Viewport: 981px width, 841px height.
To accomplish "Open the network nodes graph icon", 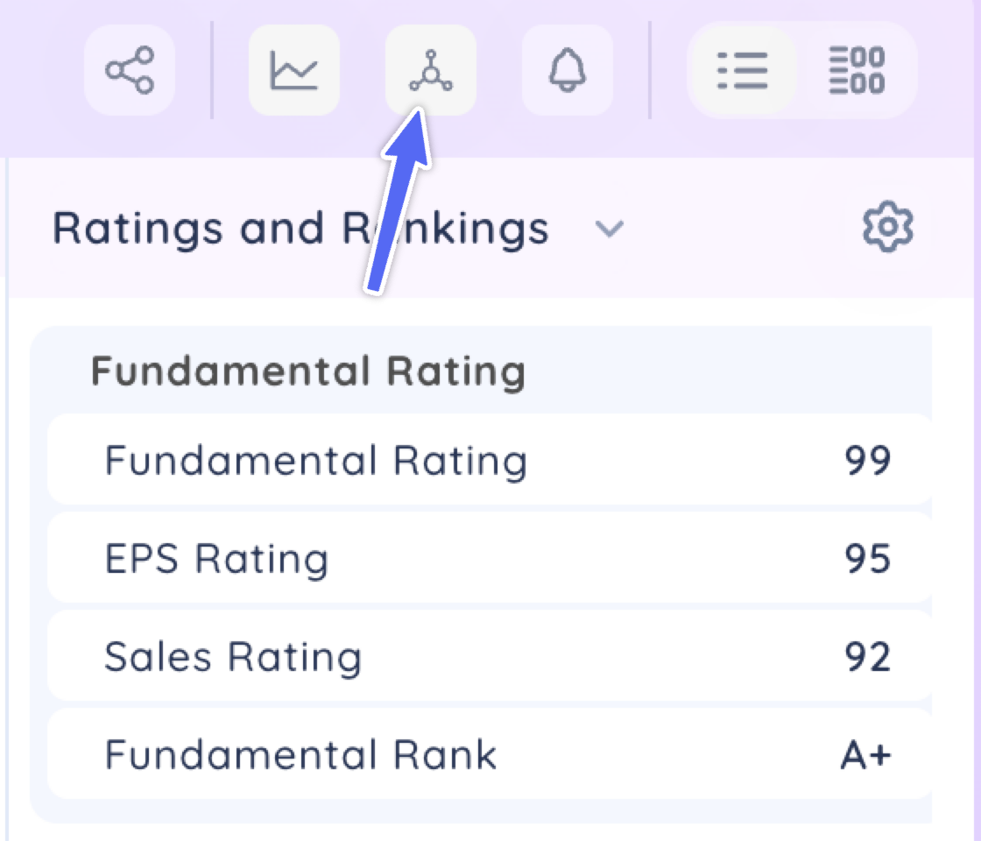I will [x=430, y=70].
